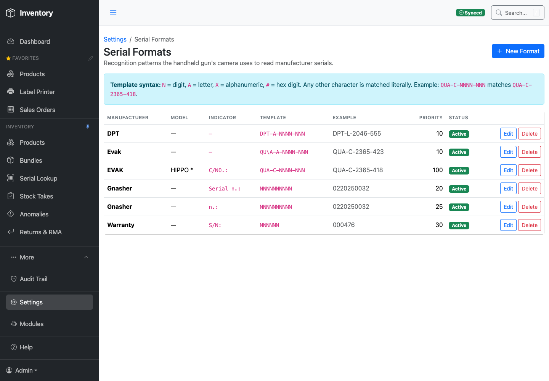Click the 'Serial n.:' indicator
The image size is (549, 381).
pos(225,189)
